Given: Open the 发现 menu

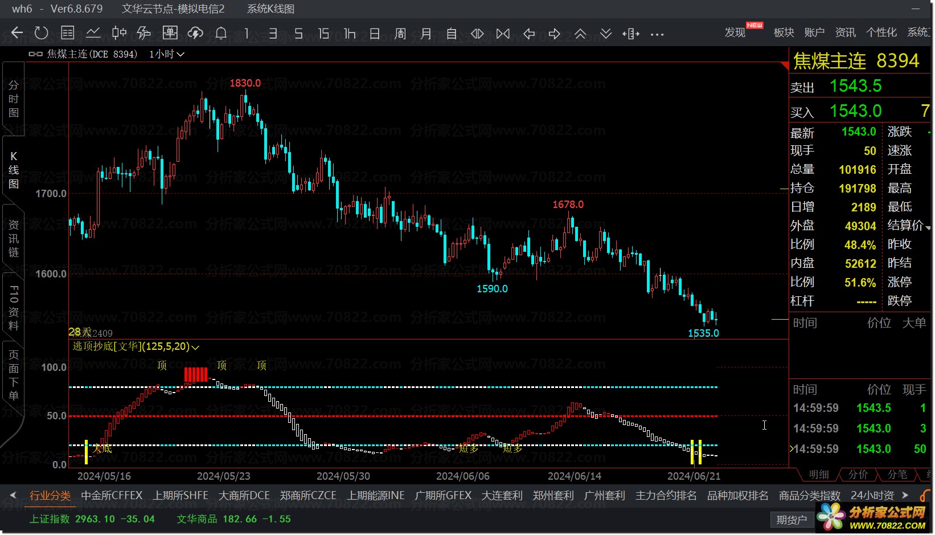Looking at the screenshot, I should point(735,32).
